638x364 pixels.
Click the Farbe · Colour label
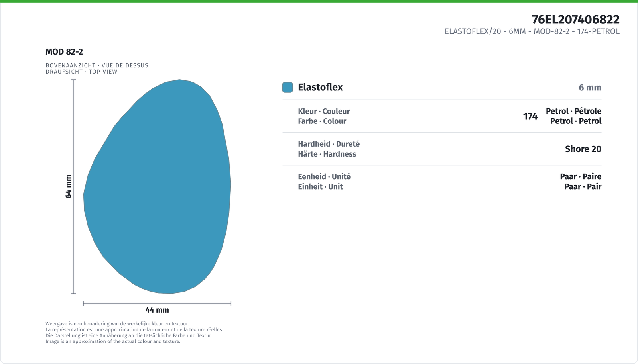click(x=322, y=121)
